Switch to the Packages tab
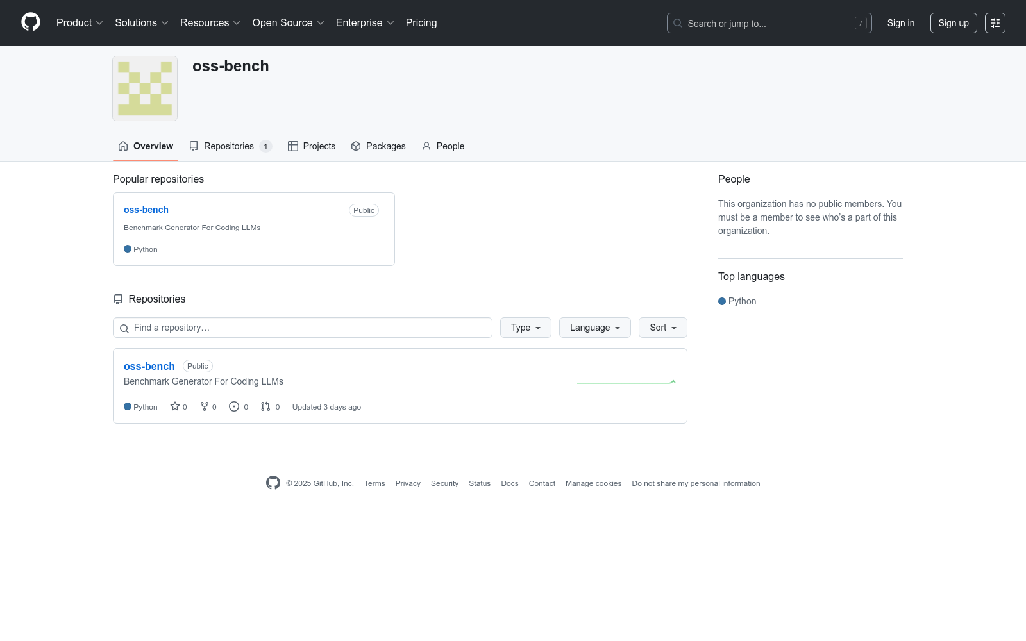Viewport: 1026px width, 641px height. point(378,146)
